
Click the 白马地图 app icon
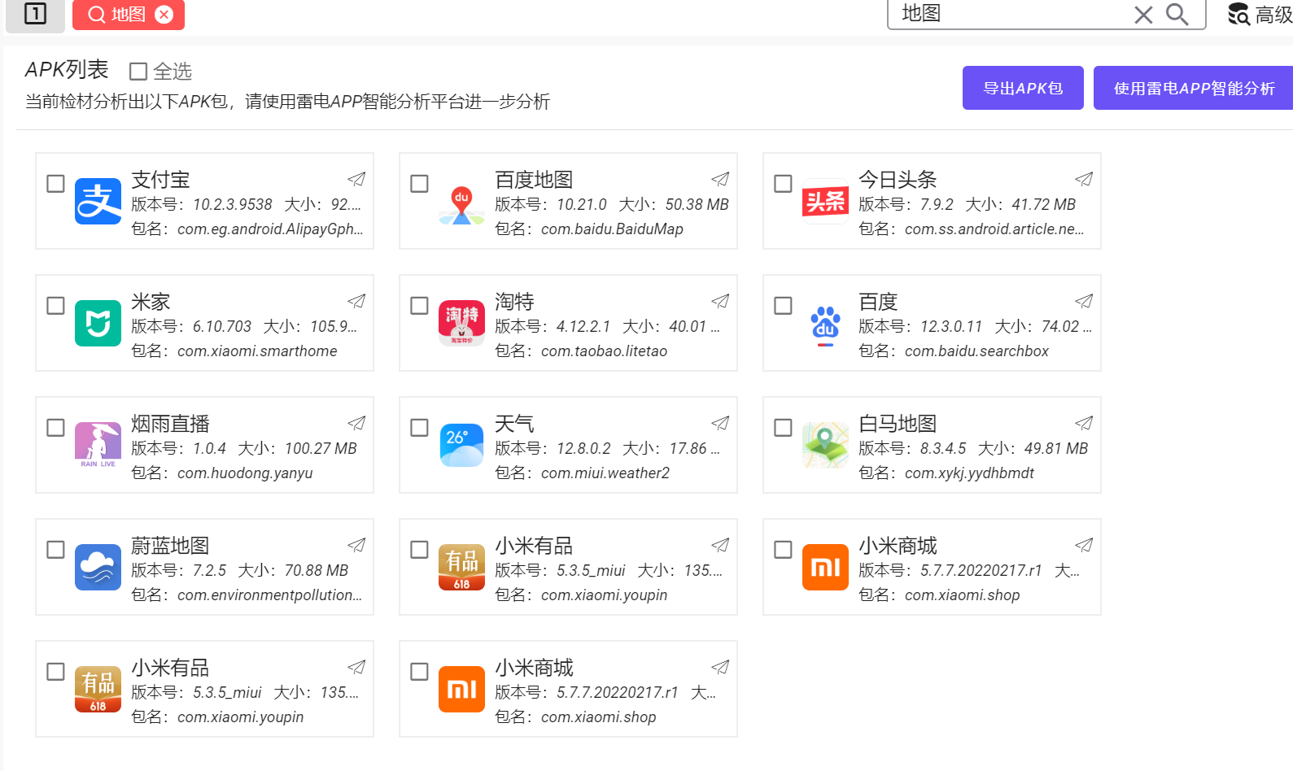pyautogui.click(x=825, y=446)
